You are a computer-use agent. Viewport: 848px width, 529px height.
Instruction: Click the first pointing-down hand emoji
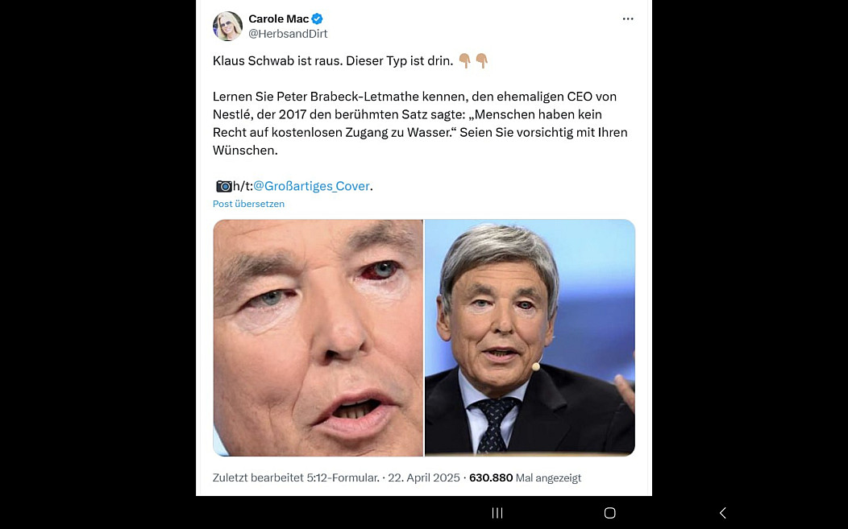464,60
